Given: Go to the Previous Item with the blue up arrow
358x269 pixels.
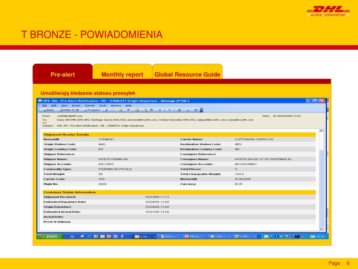Looking at the screenshot, I should tap(160, 110).
